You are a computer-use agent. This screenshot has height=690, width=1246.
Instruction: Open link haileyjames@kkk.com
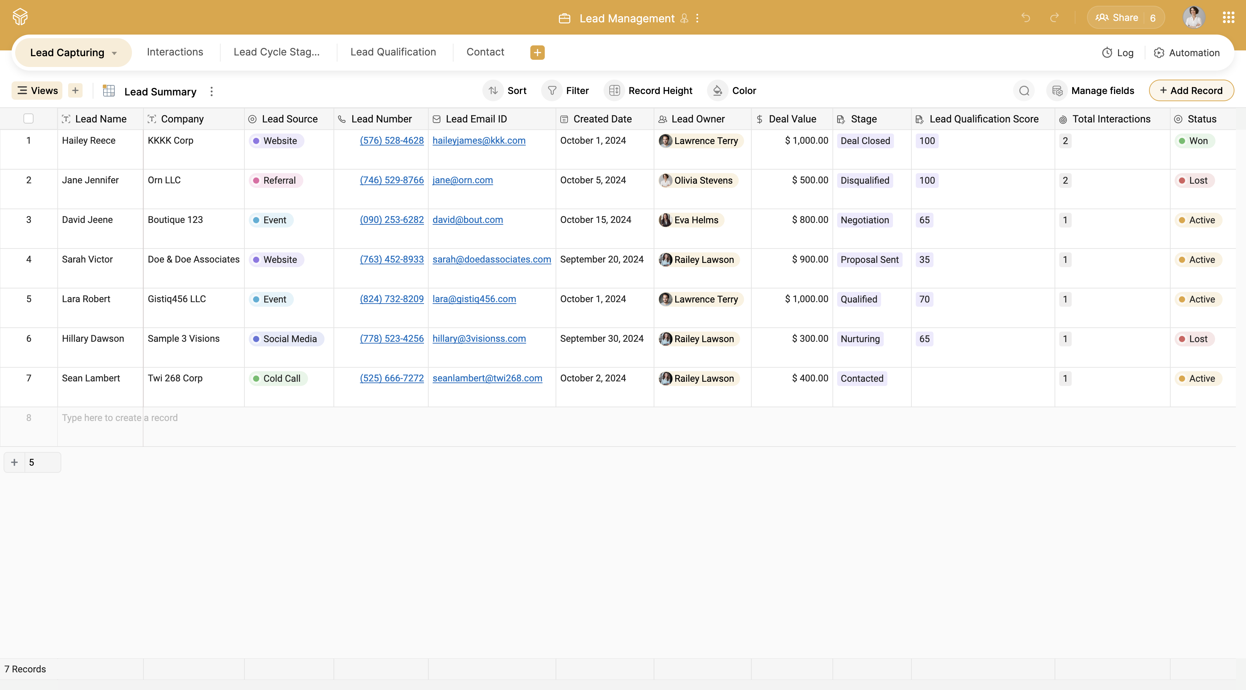[x=479, y=140]
